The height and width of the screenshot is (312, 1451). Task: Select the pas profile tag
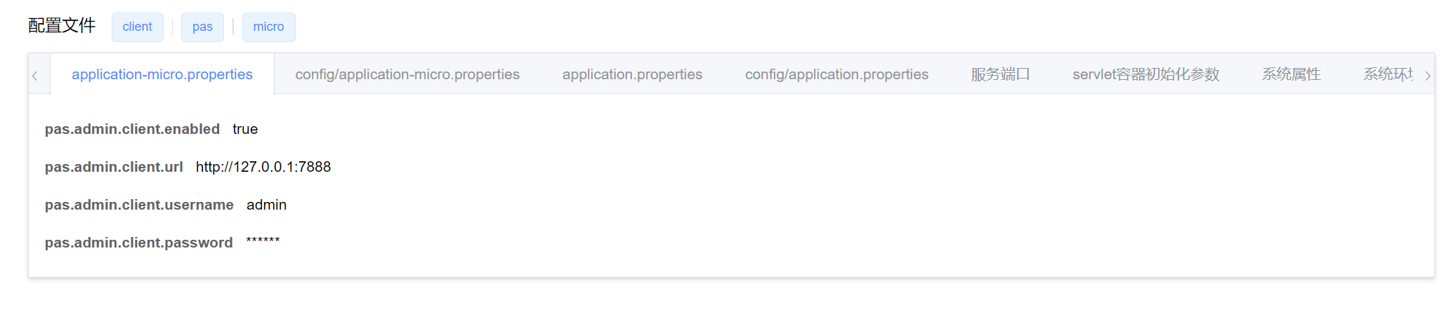[202, 27]
